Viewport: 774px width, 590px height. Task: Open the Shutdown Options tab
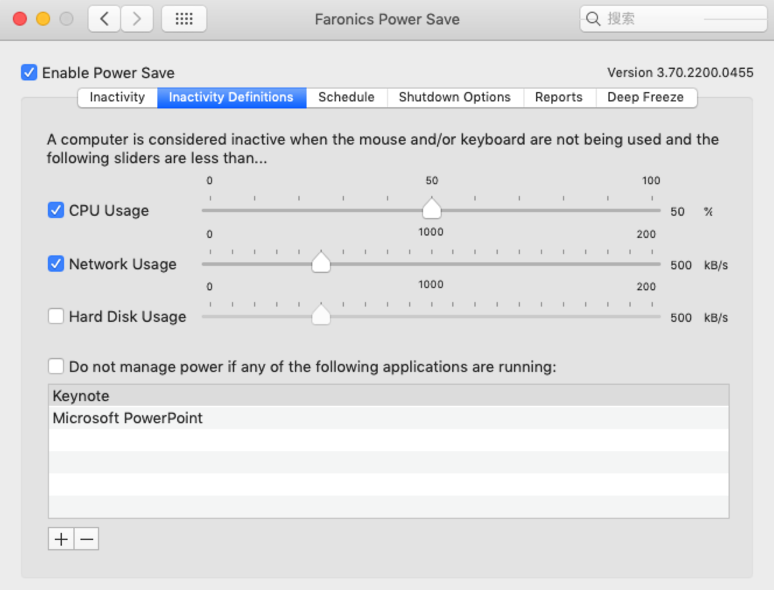click(455, 97)
